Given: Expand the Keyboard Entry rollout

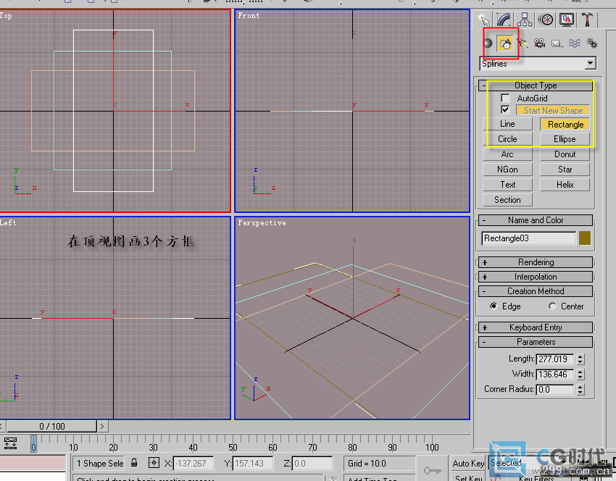Looking at the screenshot, I should (536, 327).
